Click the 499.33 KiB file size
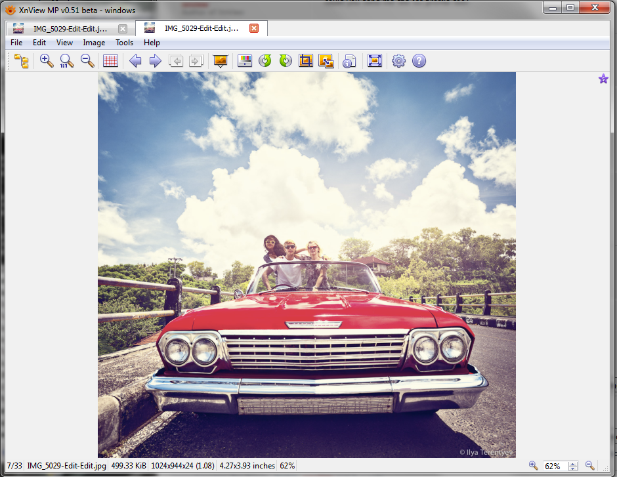Image resolution: width=617 pixels, height=477 pixels. [129, 466]
